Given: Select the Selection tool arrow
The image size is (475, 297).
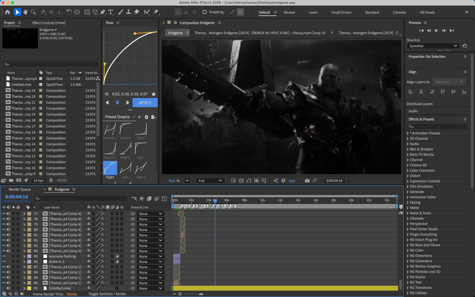Looking at the screenshot, I should [x=17, y=12].
